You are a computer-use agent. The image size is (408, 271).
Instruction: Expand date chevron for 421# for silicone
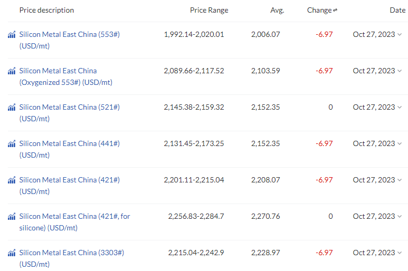[x=400, y=217]
